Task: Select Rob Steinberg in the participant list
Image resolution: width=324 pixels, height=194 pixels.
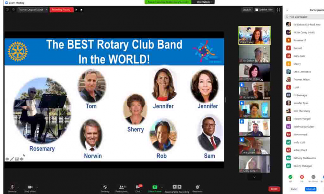Action: point(305,111)
